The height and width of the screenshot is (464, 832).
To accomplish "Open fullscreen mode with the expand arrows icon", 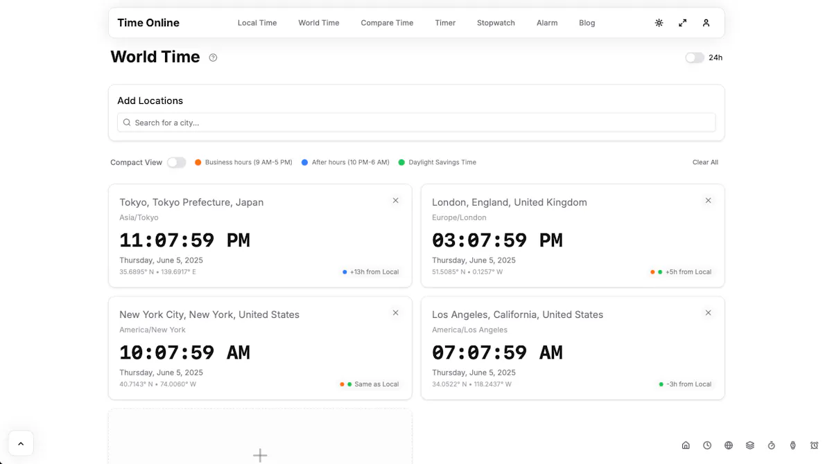I will 682,23.
